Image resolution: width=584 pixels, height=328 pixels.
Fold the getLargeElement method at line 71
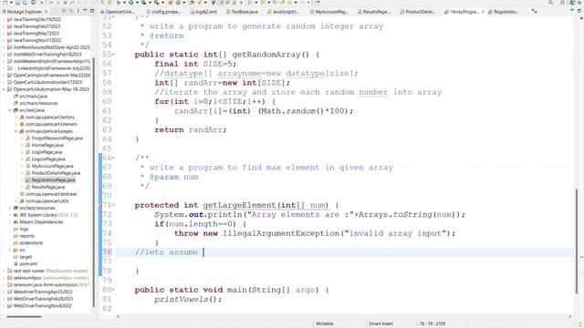coord(113,205)
